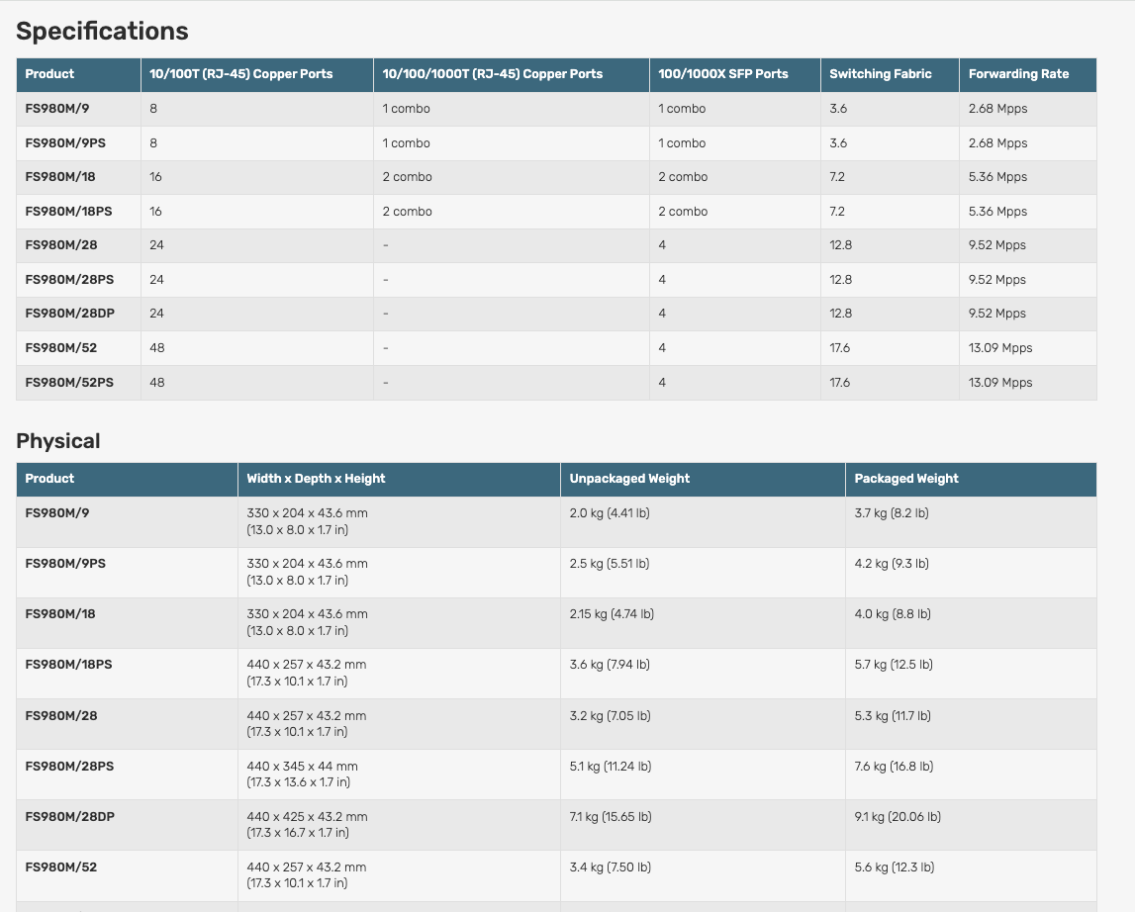
Task: Click '13.09 Mpps' in the FS980M/52PS row
Action: [1000, 382]
